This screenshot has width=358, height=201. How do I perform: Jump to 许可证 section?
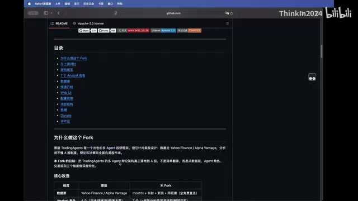pyautogui.click(x=65, y=122)
